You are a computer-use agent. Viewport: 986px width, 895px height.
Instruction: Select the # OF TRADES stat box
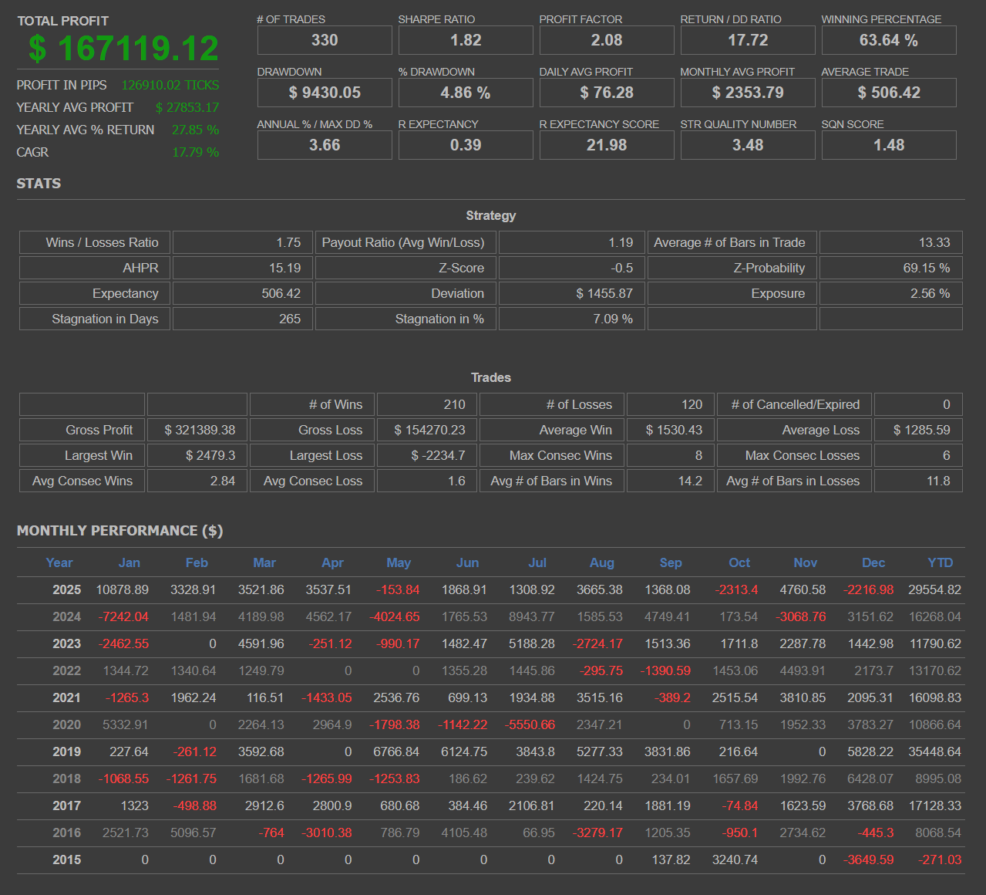tap(324, 39)
